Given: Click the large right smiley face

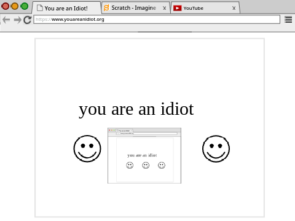Looking at the screenshot, I should pyautogui.click(x=216, y=149).
